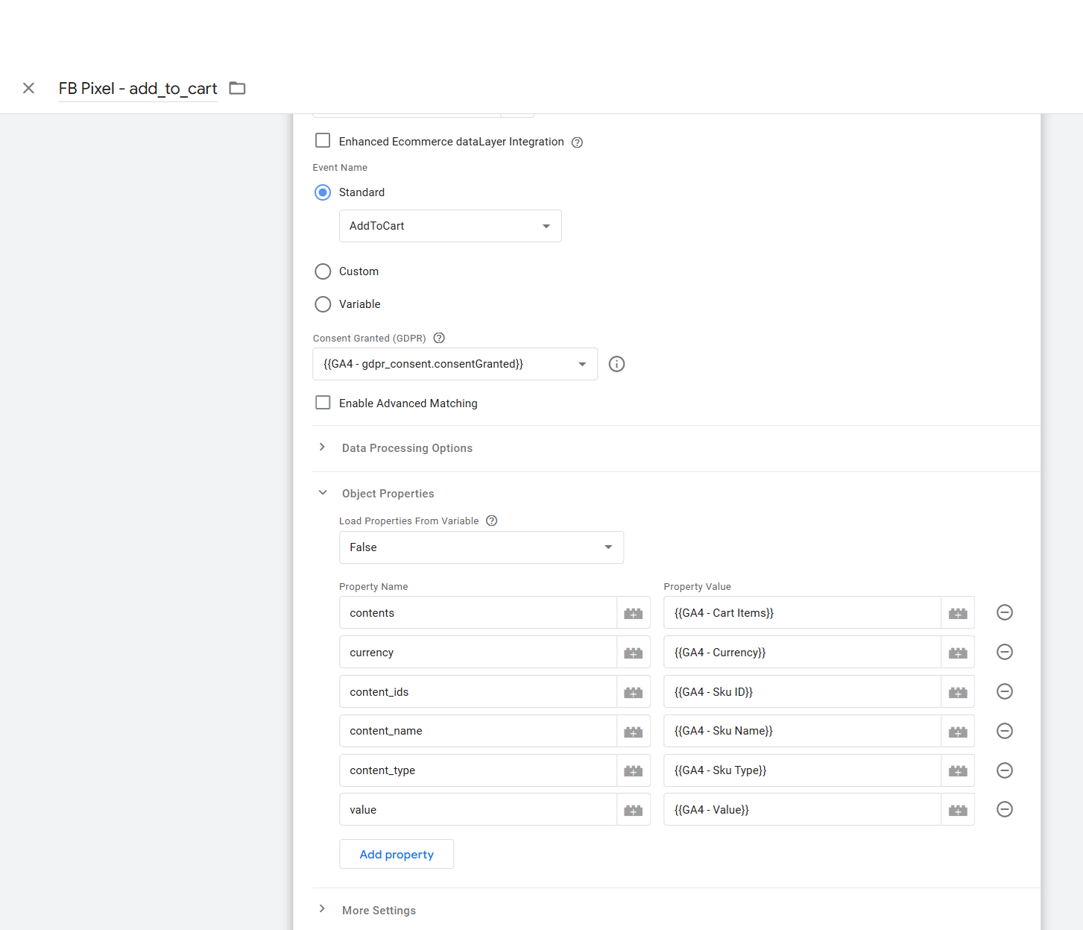1083x930 pixels.
Task: Click the content_name property name field
Action: pyautogui.click(x=477, y=731)
